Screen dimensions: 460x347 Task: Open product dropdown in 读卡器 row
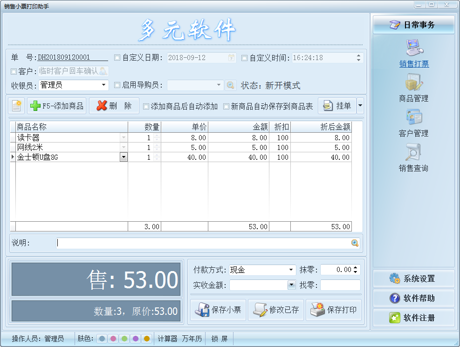coord(124,137)
